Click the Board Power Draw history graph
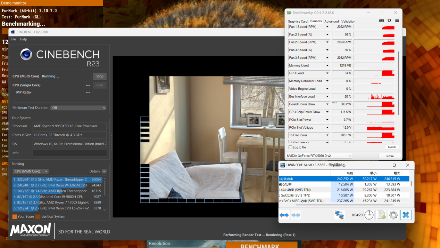 (x=374, y=104)
